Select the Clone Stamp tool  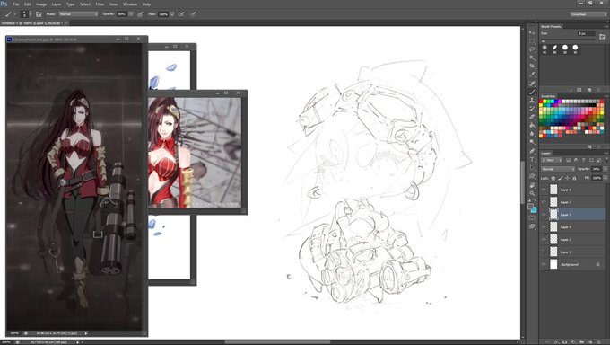(532, 101)
